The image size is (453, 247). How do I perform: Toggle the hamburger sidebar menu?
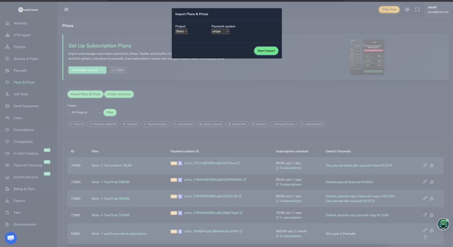pos(66,10)
